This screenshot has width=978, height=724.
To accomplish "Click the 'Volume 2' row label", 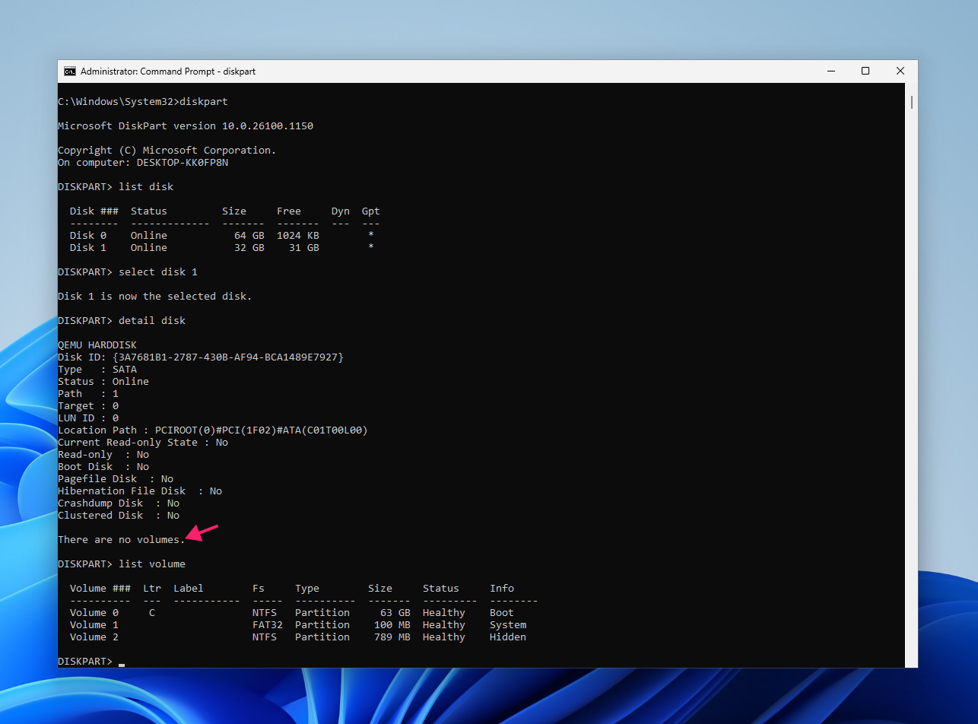I will point(94,637).
